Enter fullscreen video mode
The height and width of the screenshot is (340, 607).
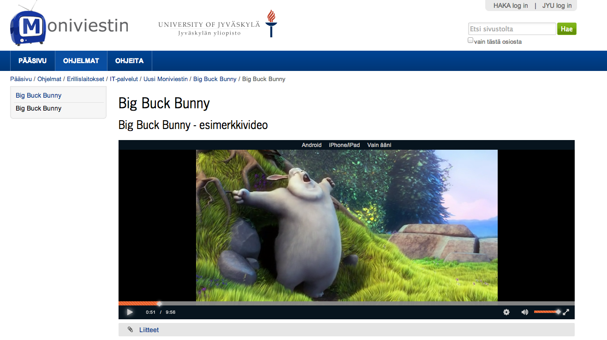[x=566, y=312]
